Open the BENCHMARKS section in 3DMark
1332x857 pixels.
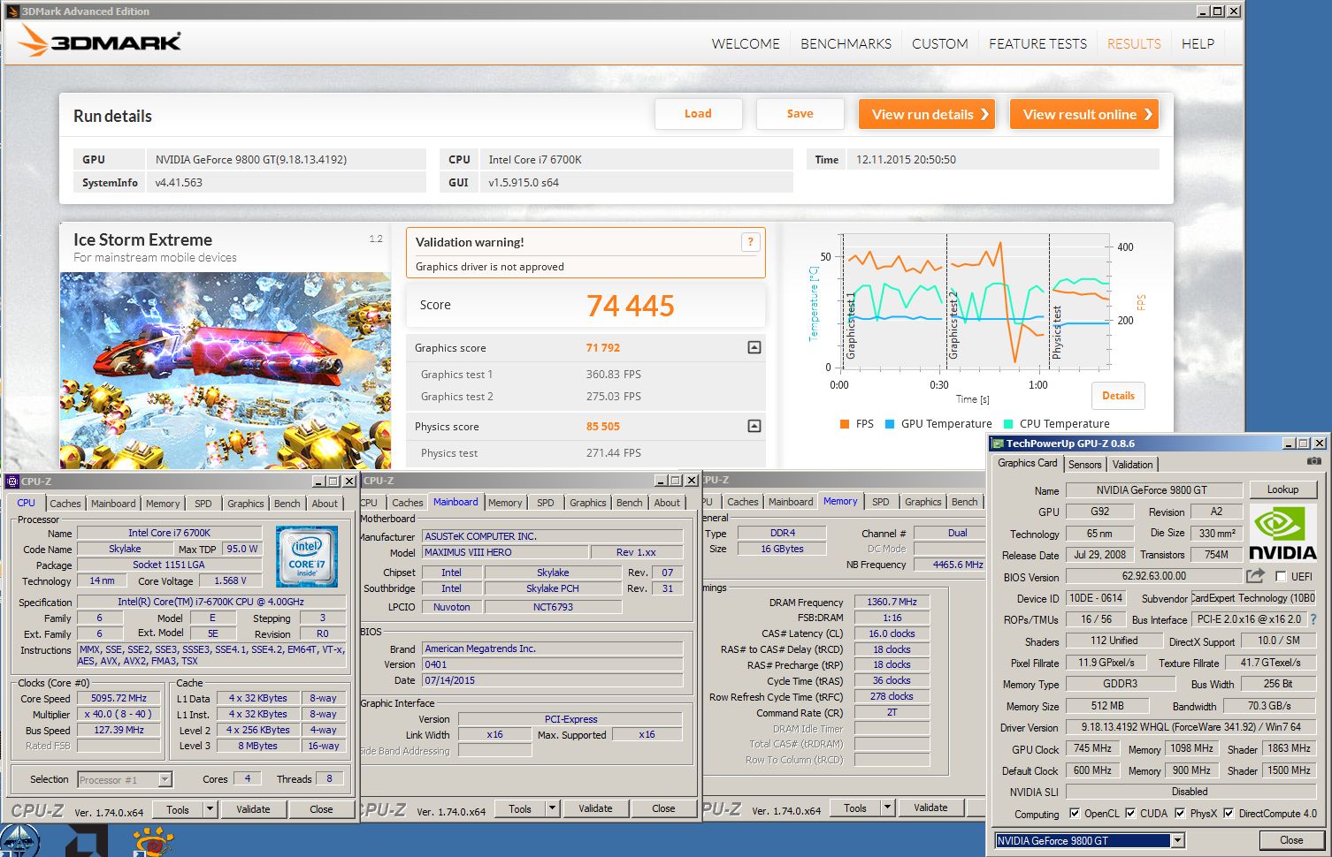[x=846, y=43]
